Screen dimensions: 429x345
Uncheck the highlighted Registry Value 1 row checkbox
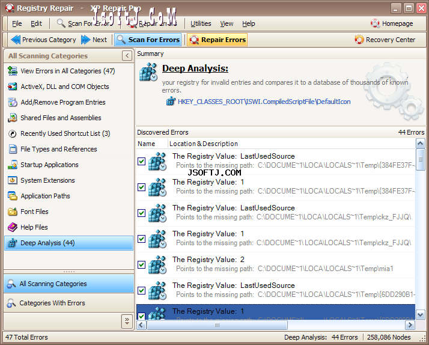tap(141, 316)
